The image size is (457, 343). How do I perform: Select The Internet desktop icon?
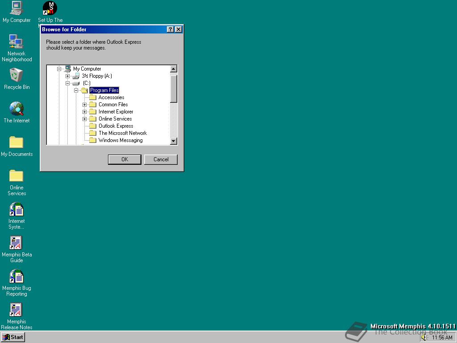[17, 109]
